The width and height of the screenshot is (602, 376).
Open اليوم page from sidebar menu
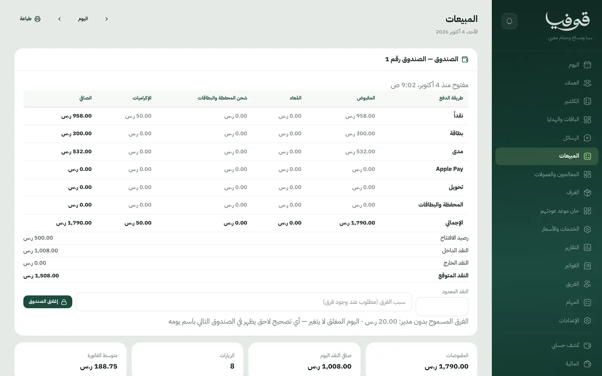[x=547, y=65]
